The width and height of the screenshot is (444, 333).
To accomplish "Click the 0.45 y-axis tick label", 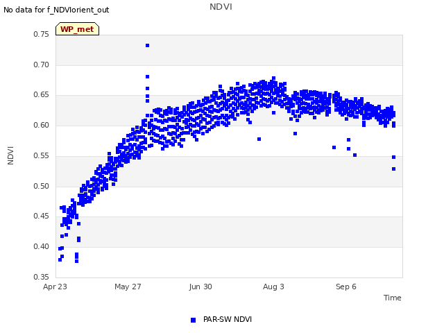I will tap(41, 216).
